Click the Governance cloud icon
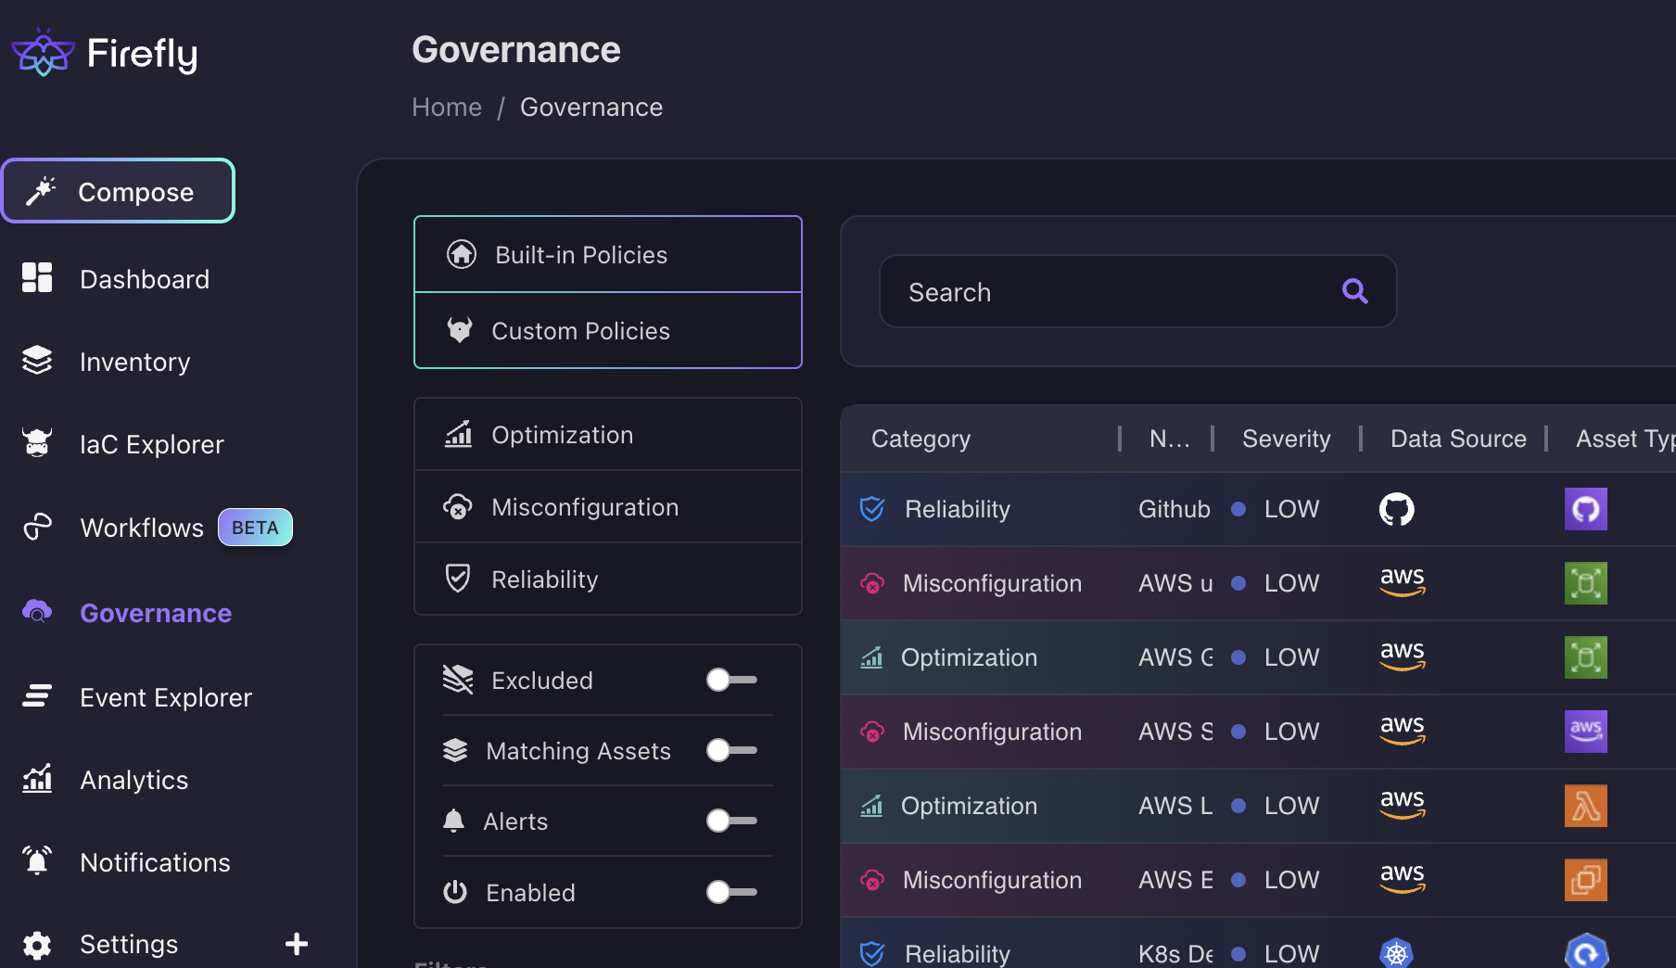The width and height of the screenshot is (1676, 968). click(x=37, y=612)
